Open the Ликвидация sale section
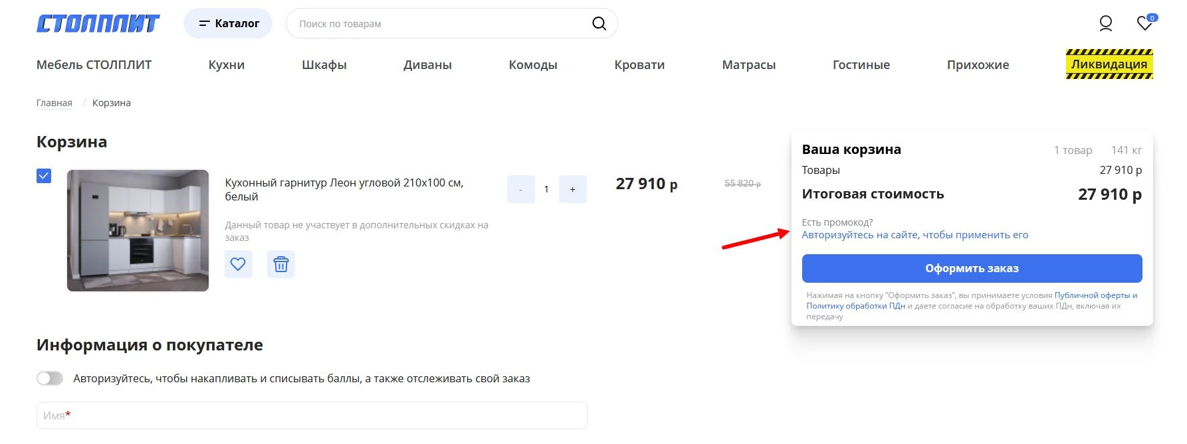The image size is (1187, 444). 1109,64
